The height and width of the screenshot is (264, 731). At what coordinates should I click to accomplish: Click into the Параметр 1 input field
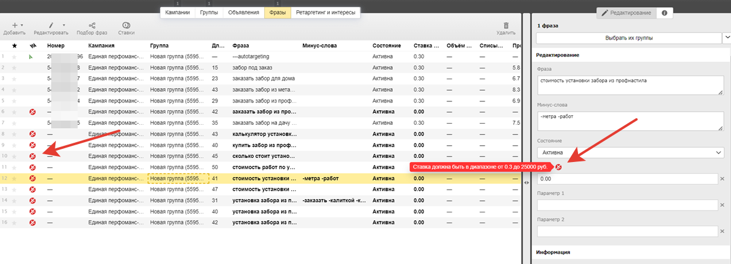[x=627, y=205]
